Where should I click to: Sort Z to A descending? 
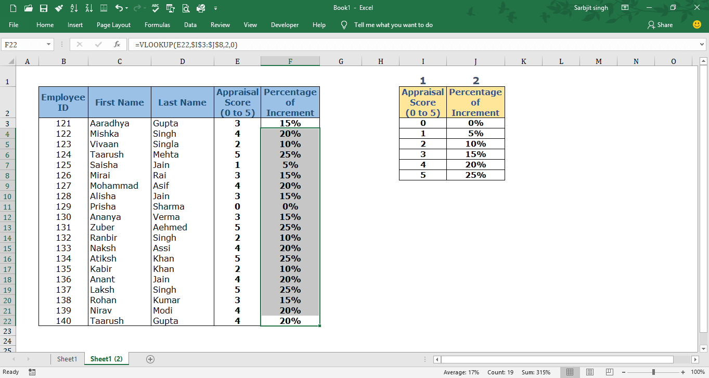point(89,8)
